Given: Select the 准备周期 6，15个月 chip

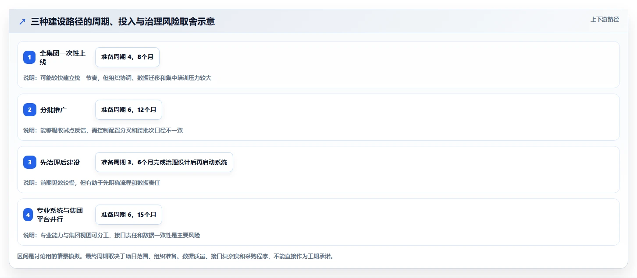Looking at the screenshot, I should coord(128,215).
